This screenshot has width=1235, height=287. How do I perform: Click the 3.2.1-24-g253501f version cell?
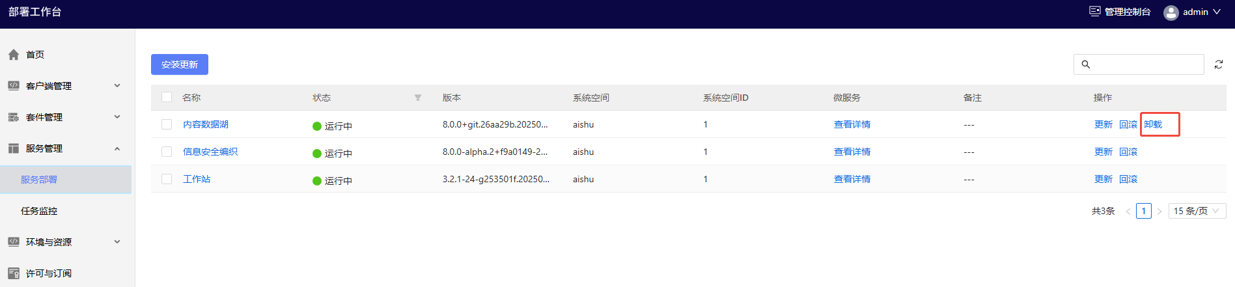pyautogui.click(x=496, y=179)
